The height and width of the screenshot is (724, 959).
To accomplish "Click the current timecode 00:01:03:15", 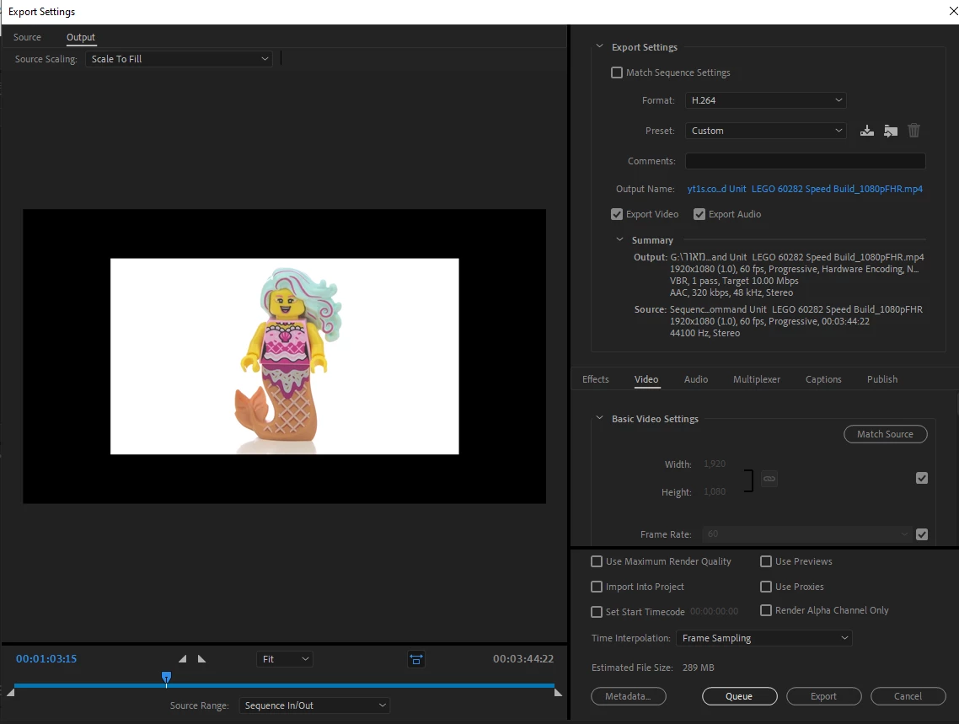I will point(46,659).
